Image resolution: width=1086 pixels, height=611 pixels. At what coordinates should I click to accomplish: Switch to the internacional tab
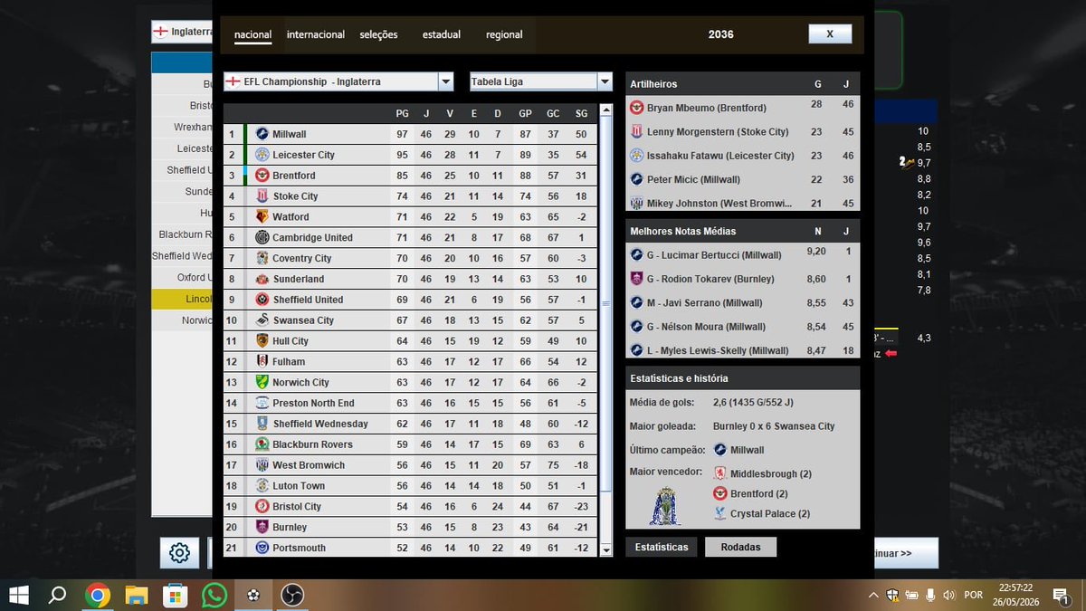(x=316, y=34)
